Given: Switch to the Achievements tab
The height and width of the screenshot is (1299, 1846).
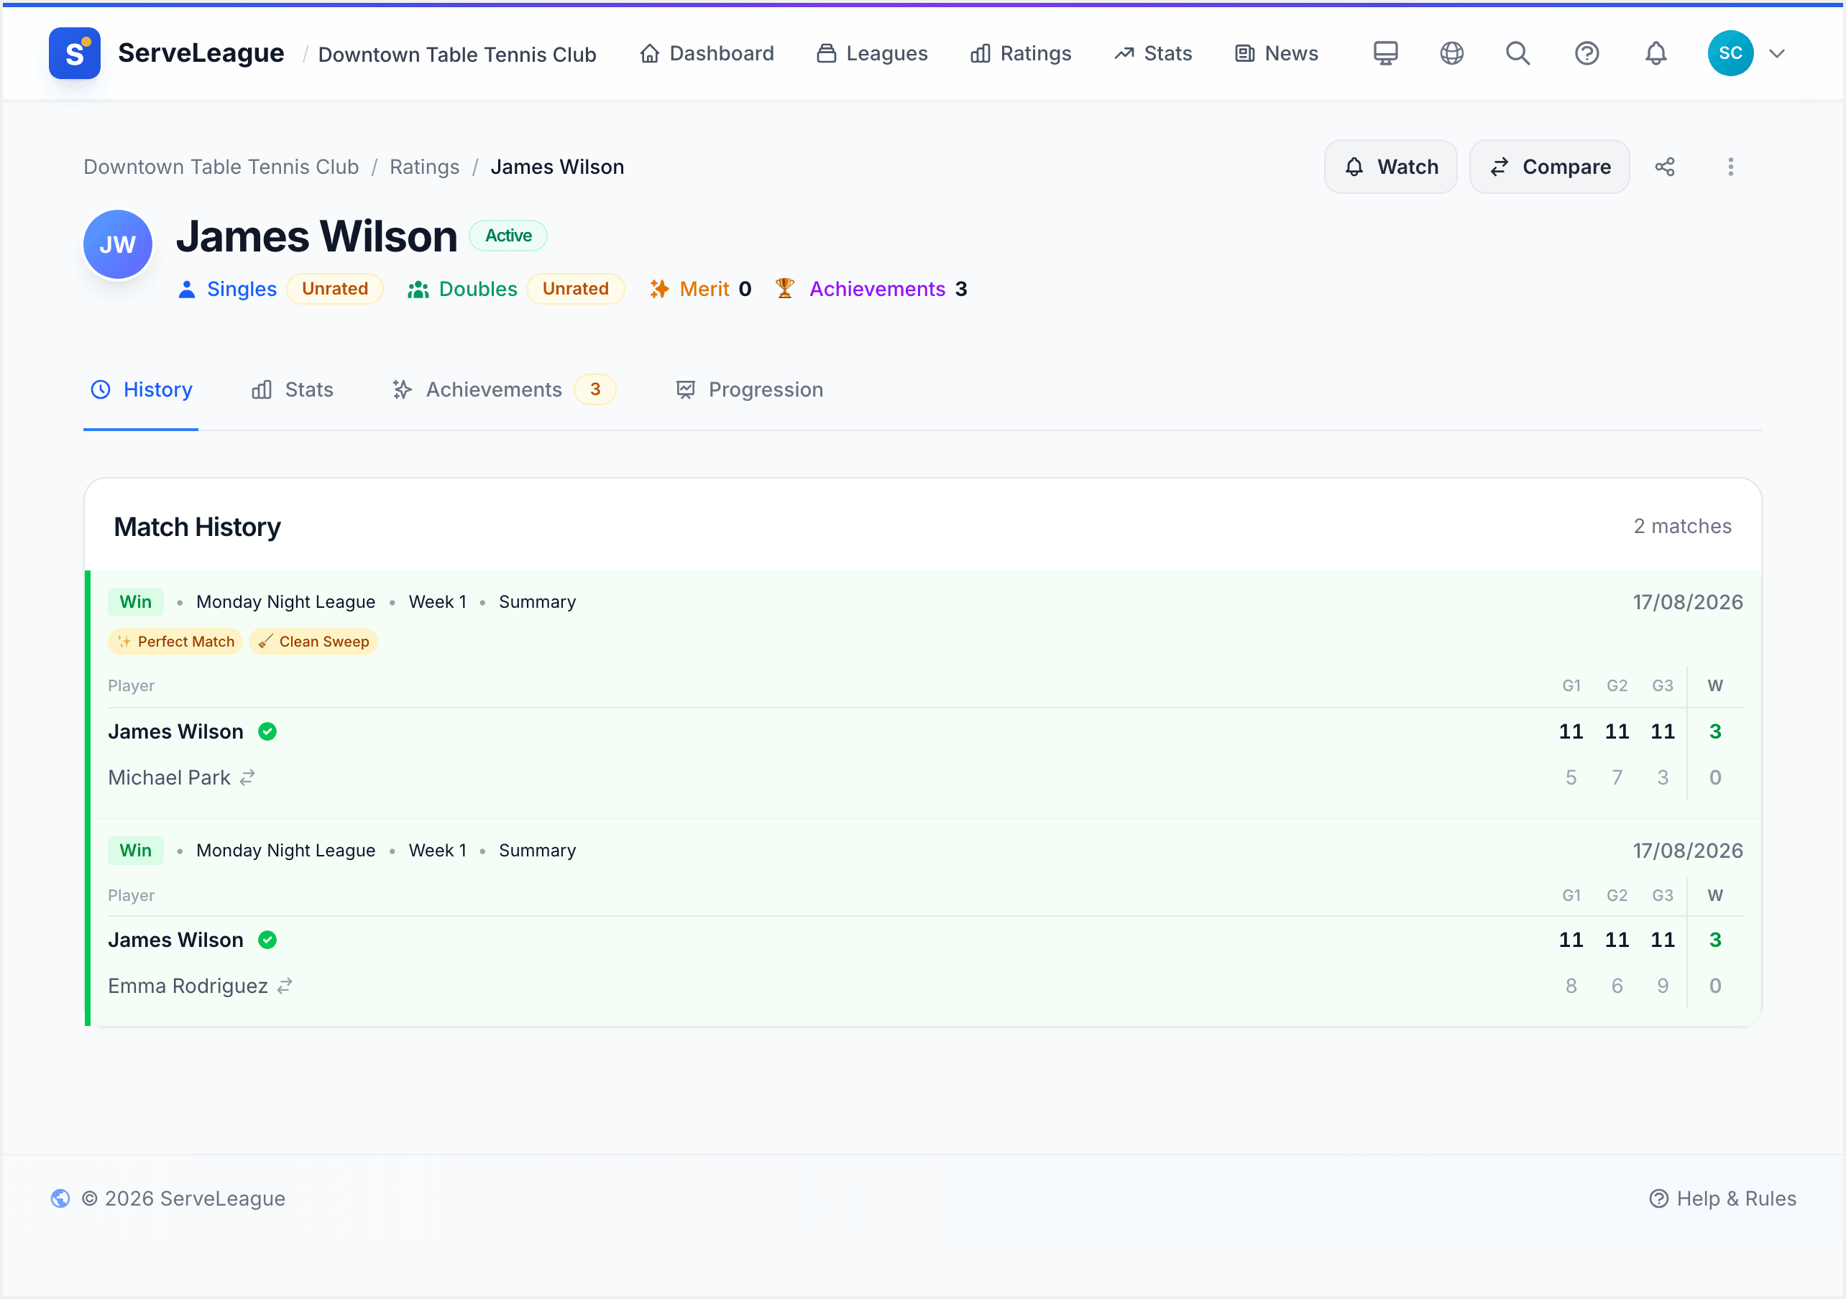Looking at the screenshot, I should click(503, 390).
